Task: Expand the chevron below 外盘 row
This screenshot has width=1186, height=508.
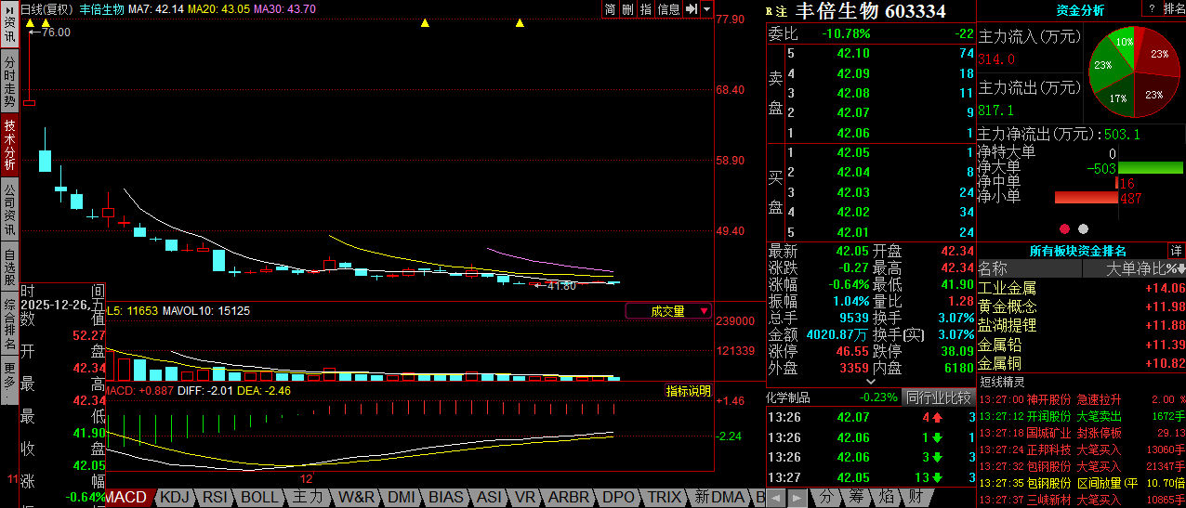Action: pyautogui.click(x=871, y=381)
